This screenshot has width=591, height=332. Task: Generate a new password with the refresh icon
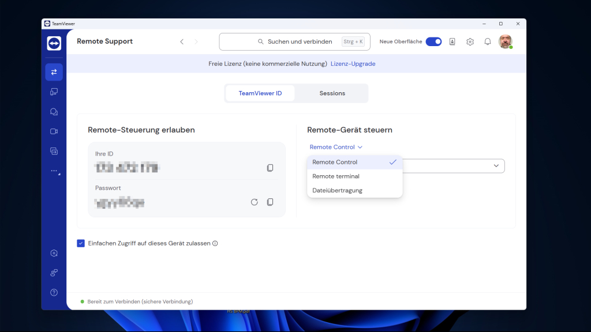[254, 202]
